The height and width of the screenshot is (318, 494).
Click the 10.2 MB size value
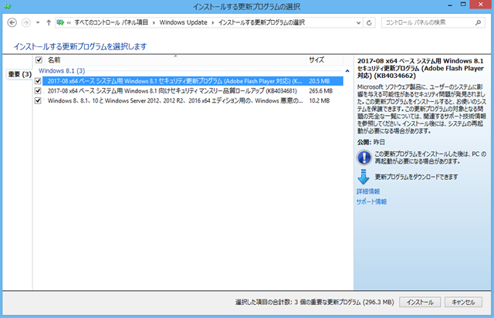point(319,101)
